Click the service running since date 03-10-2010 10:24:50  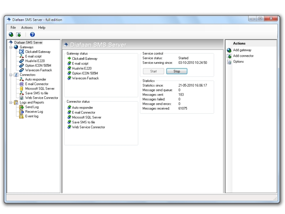point(193,63)
